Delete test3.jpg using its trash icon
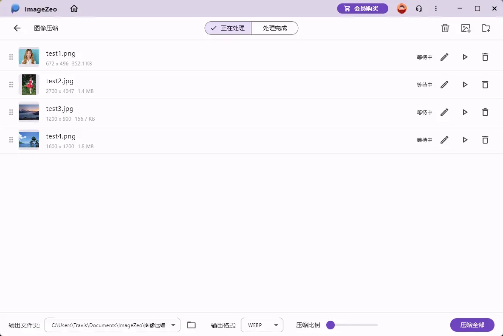 (x=485, y=112)
